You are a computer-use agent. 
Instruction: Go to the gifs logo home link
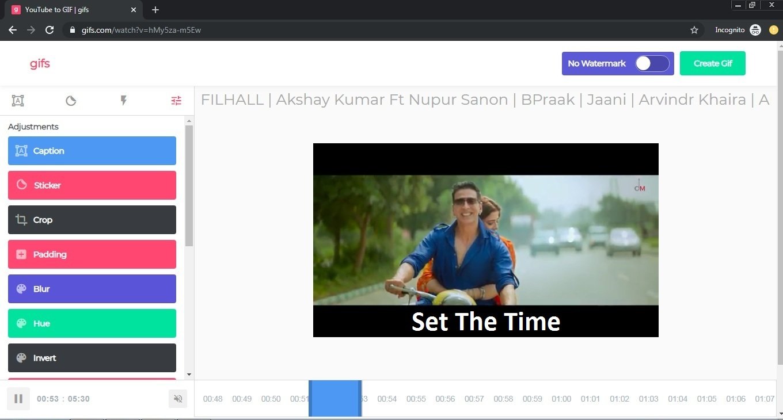tap(40, 63)
